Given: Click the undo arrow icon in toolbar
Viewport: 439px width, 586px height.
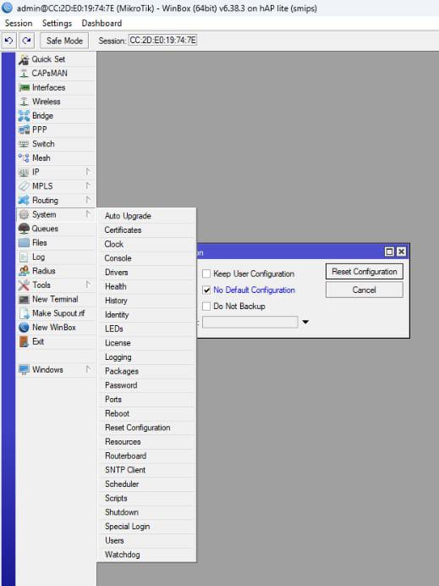Looking at the screenshot, I should (x=9, y=41).
